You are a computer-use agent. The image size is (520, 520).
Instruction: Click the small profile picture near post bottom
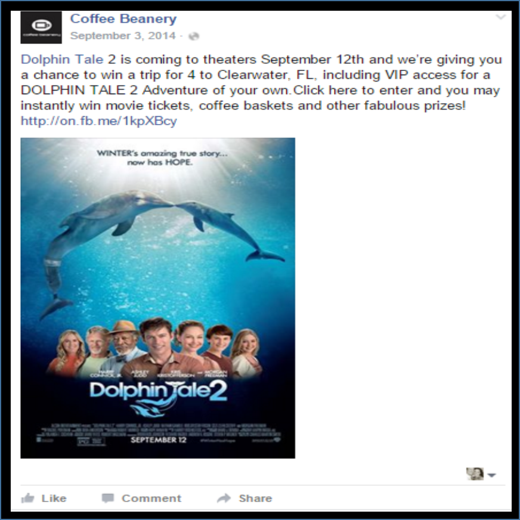475,474
